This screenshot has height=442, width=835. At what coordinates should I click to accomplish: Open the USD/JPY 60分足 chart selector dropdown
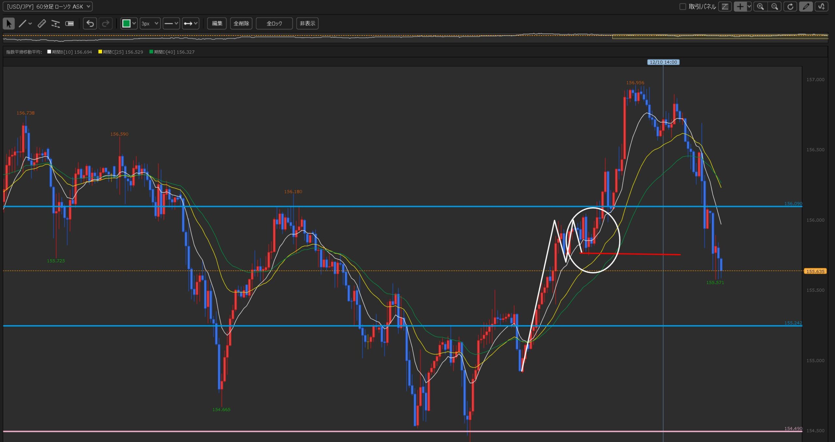click(48, 7)
